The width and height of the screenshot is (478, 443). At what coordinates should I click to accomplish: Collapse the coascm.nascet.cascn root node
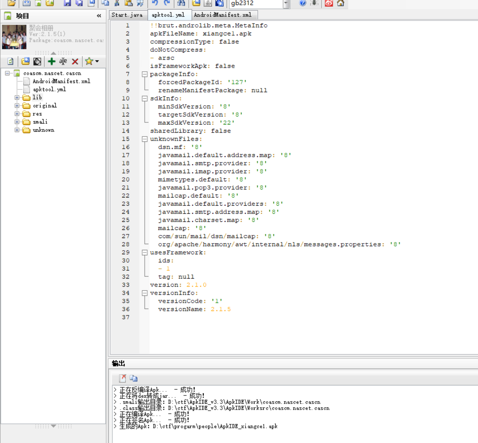point(7,73)
